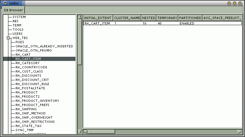Maximize the zadoc window
This screenshot has width=245, height=137.
[x=234, y=3]
